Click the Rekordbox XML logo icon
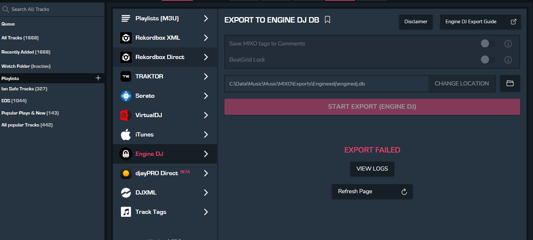533x240 pixels. (126, 38)
